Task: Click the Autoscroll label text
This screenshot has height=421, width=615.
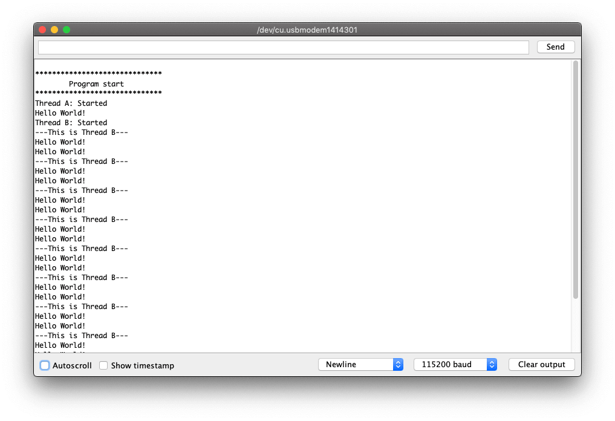Action: tap(72, 365)
